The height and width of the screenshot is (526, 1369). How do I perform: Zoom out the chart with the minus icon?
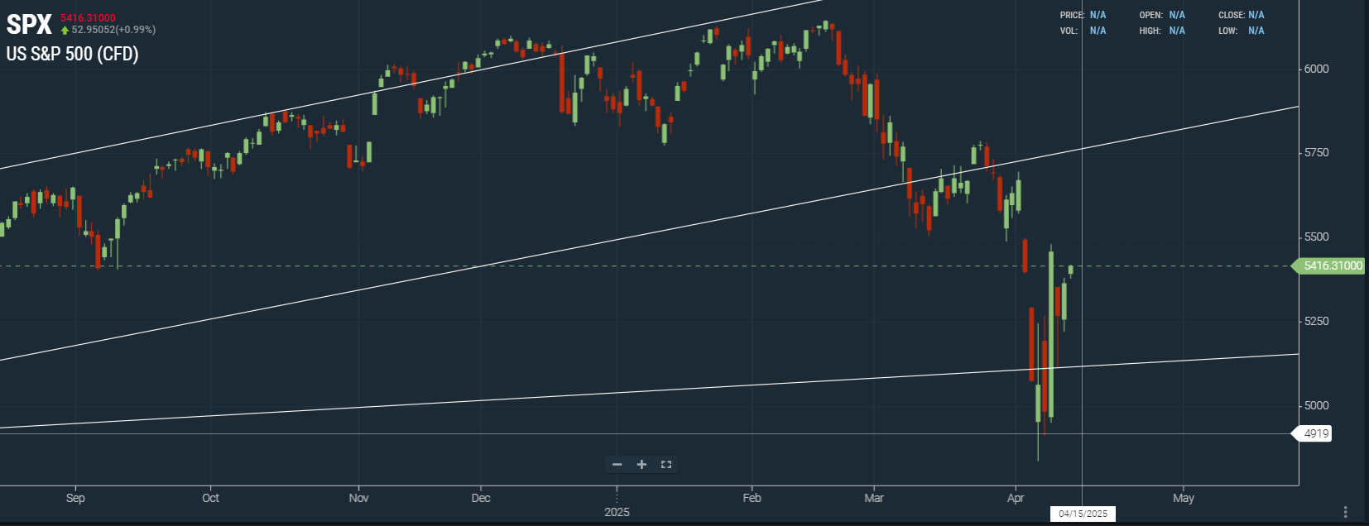pyautogui.click(x=617, y=465)
